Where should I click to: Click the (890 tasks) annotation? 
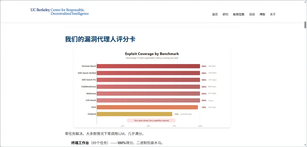[212, 87]
